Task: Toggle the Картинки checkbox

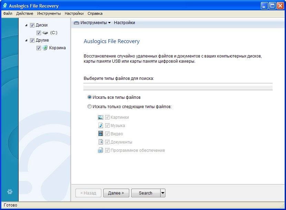Action: click(x=107, y=117)
